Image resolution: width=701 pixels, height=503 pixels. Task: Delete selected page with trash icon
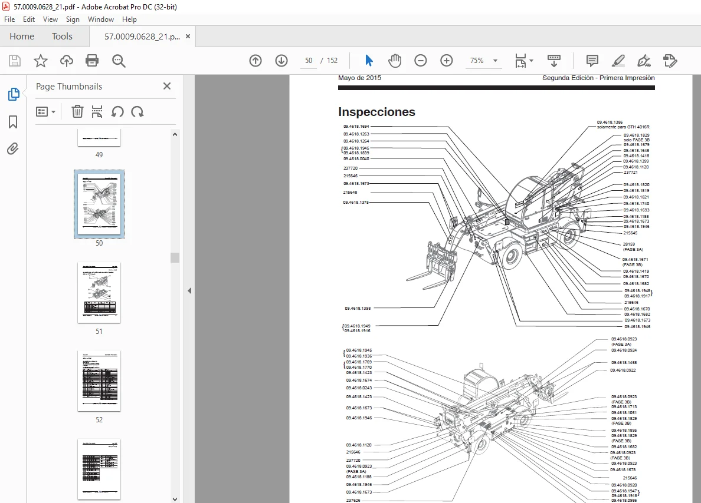pyautogui.click(x=77, y=111)
